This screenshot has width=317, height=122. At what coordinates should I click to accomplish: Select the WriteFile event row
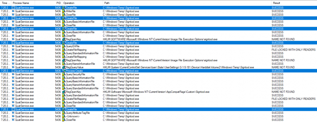158,11
